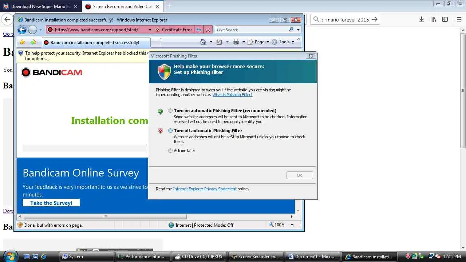Open Internet Explorer Privacy Statement link
This screenshot has height=262, width=466.
(x=205, y=189)
